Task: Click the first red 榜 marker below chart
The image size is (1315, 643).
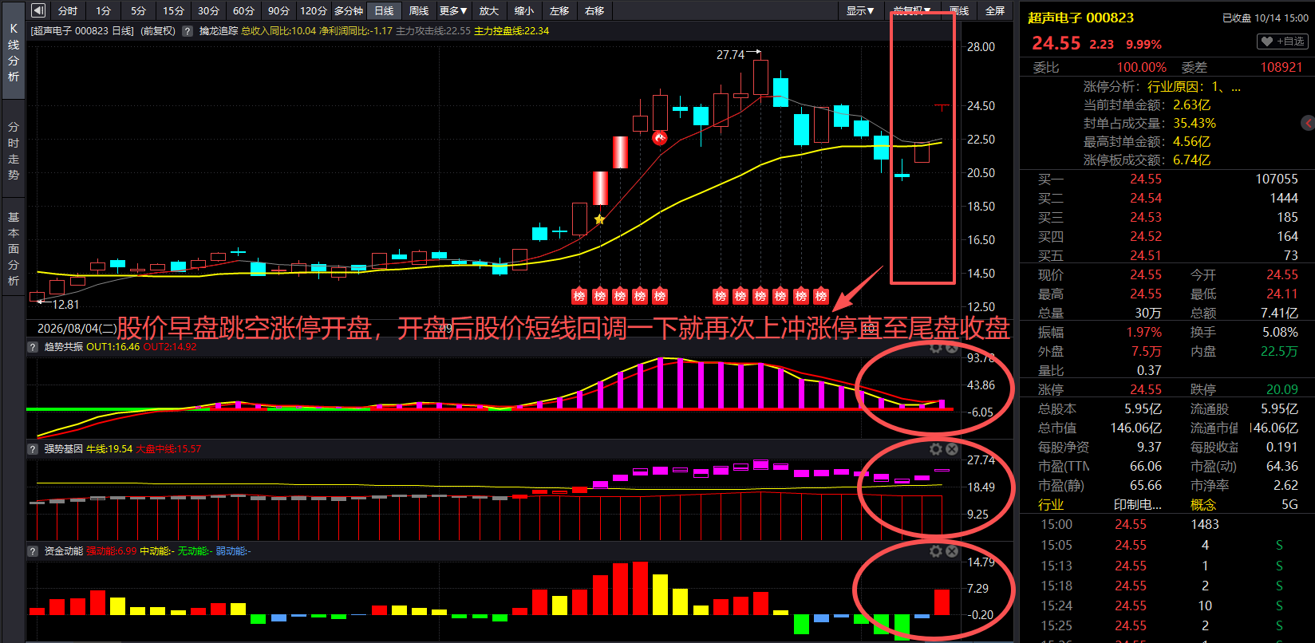Action: (x=580, y=296)
